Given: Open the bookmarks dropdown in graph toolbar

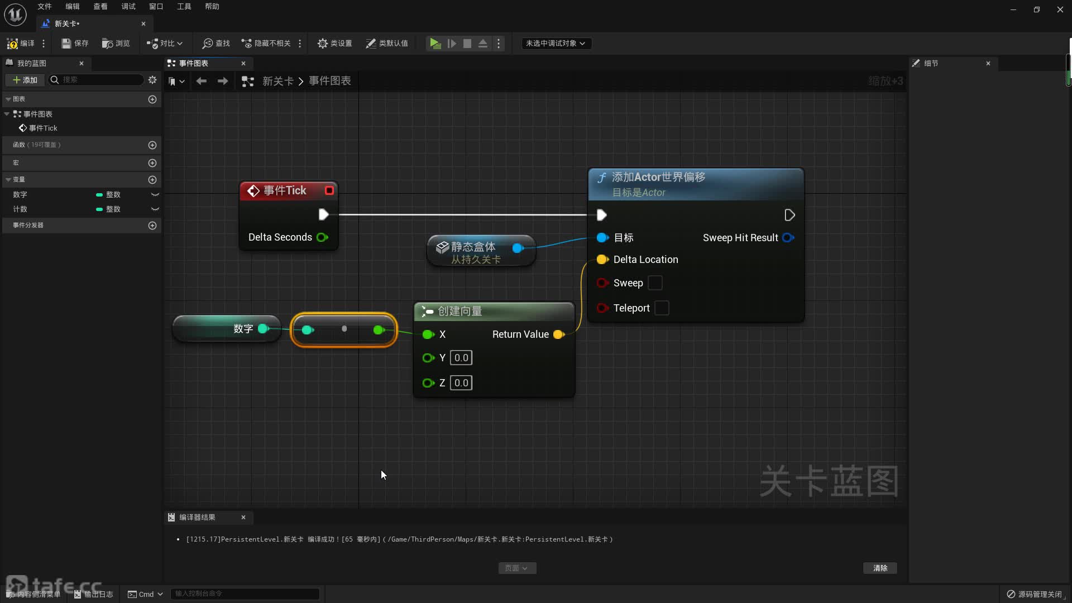Looking at the screenshot, I should tap(176, 81).
